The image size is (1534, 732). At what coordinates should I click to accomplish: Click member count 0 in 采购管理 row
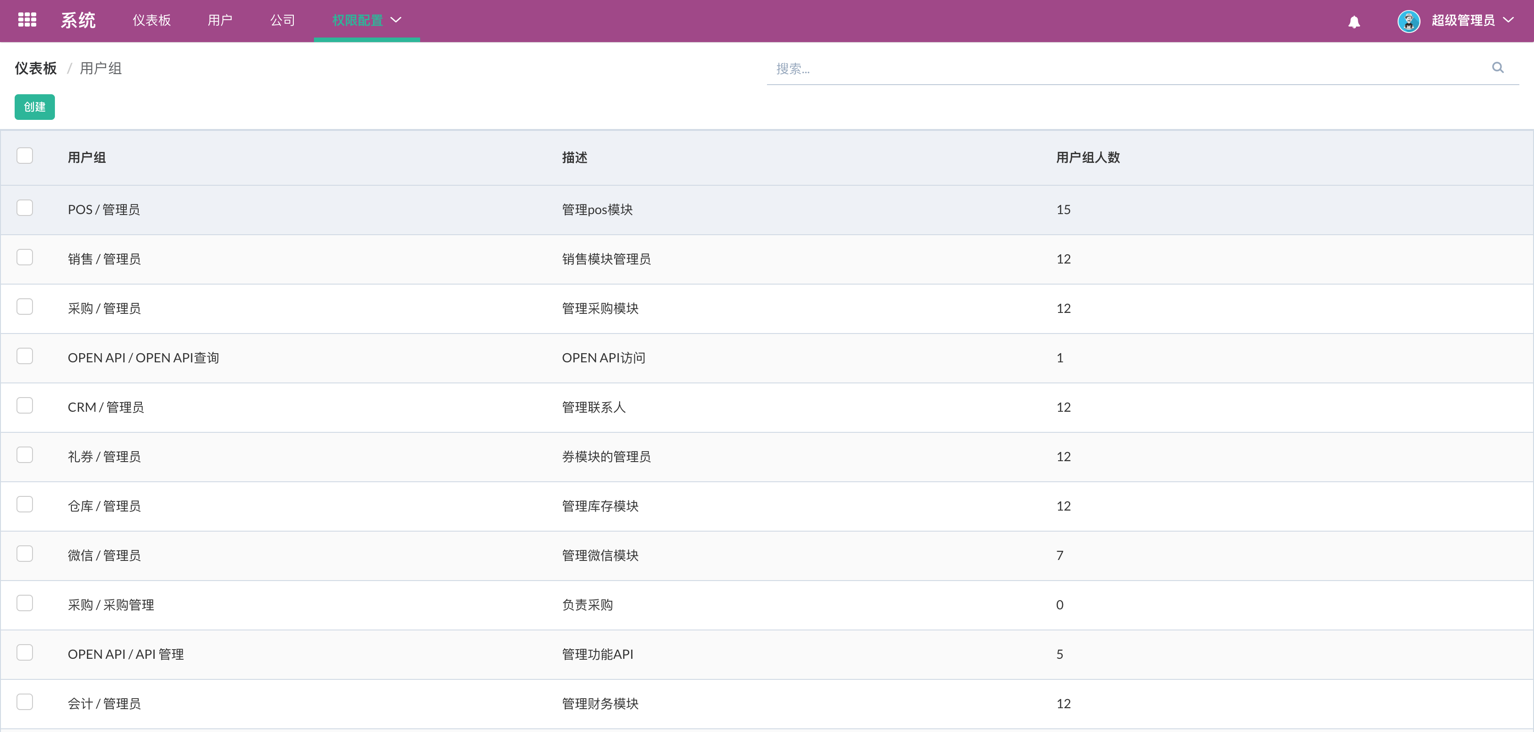[1060, 605]
